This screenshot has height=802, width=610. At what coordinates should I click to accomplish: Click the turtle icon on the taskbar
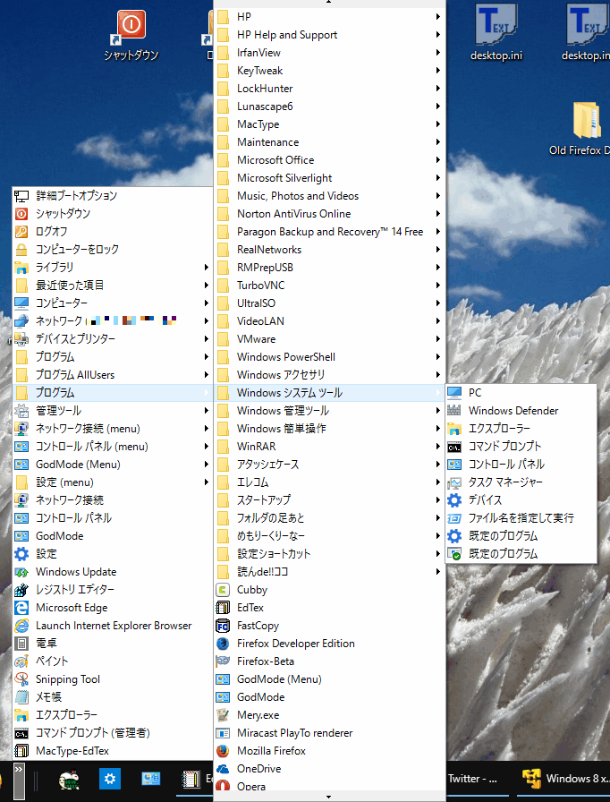pos(70,780)
